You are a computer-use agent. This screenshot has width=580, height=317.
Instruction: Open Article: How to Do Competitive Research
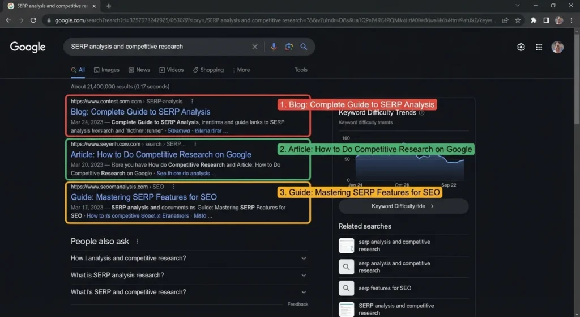pos(161,154)
